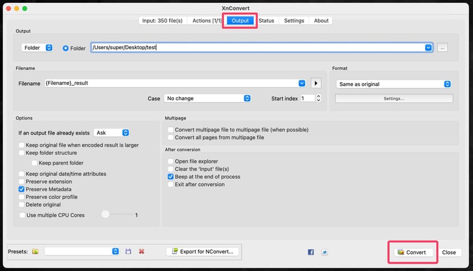
Task: Open the Format dropdown showing Same as original
Action: click(394, 84)
